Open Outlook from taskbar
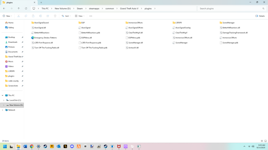The width and height of the screenshot is (268, 150). (59, 147)
